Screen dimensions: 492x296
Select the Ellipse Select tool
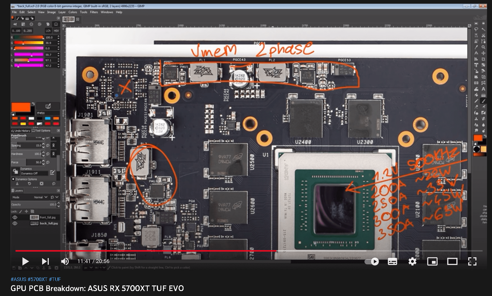(x=483, y=24)
